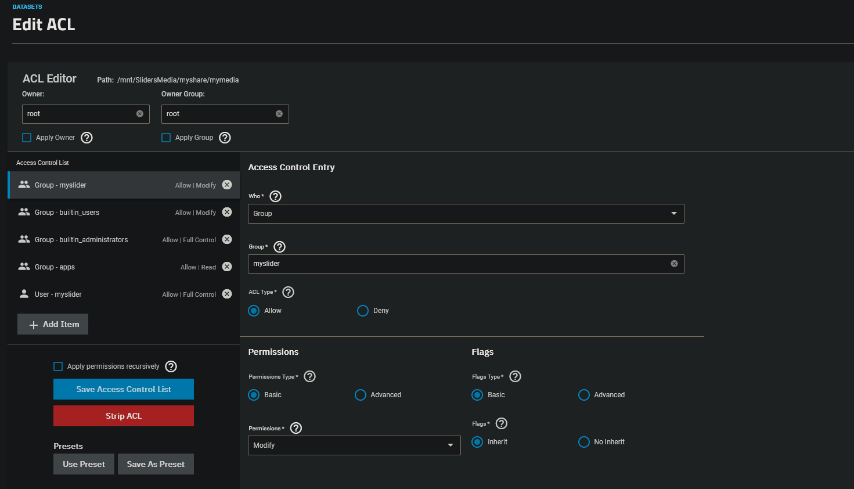
Task: Select Group - myslider ACL entry
Action: [124, 185]
